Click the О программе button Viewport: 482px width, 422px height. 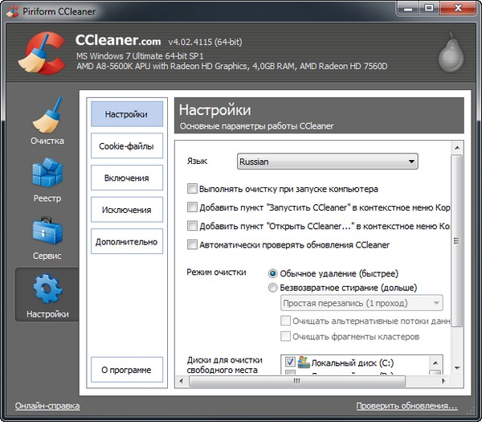tap(126, 370)
